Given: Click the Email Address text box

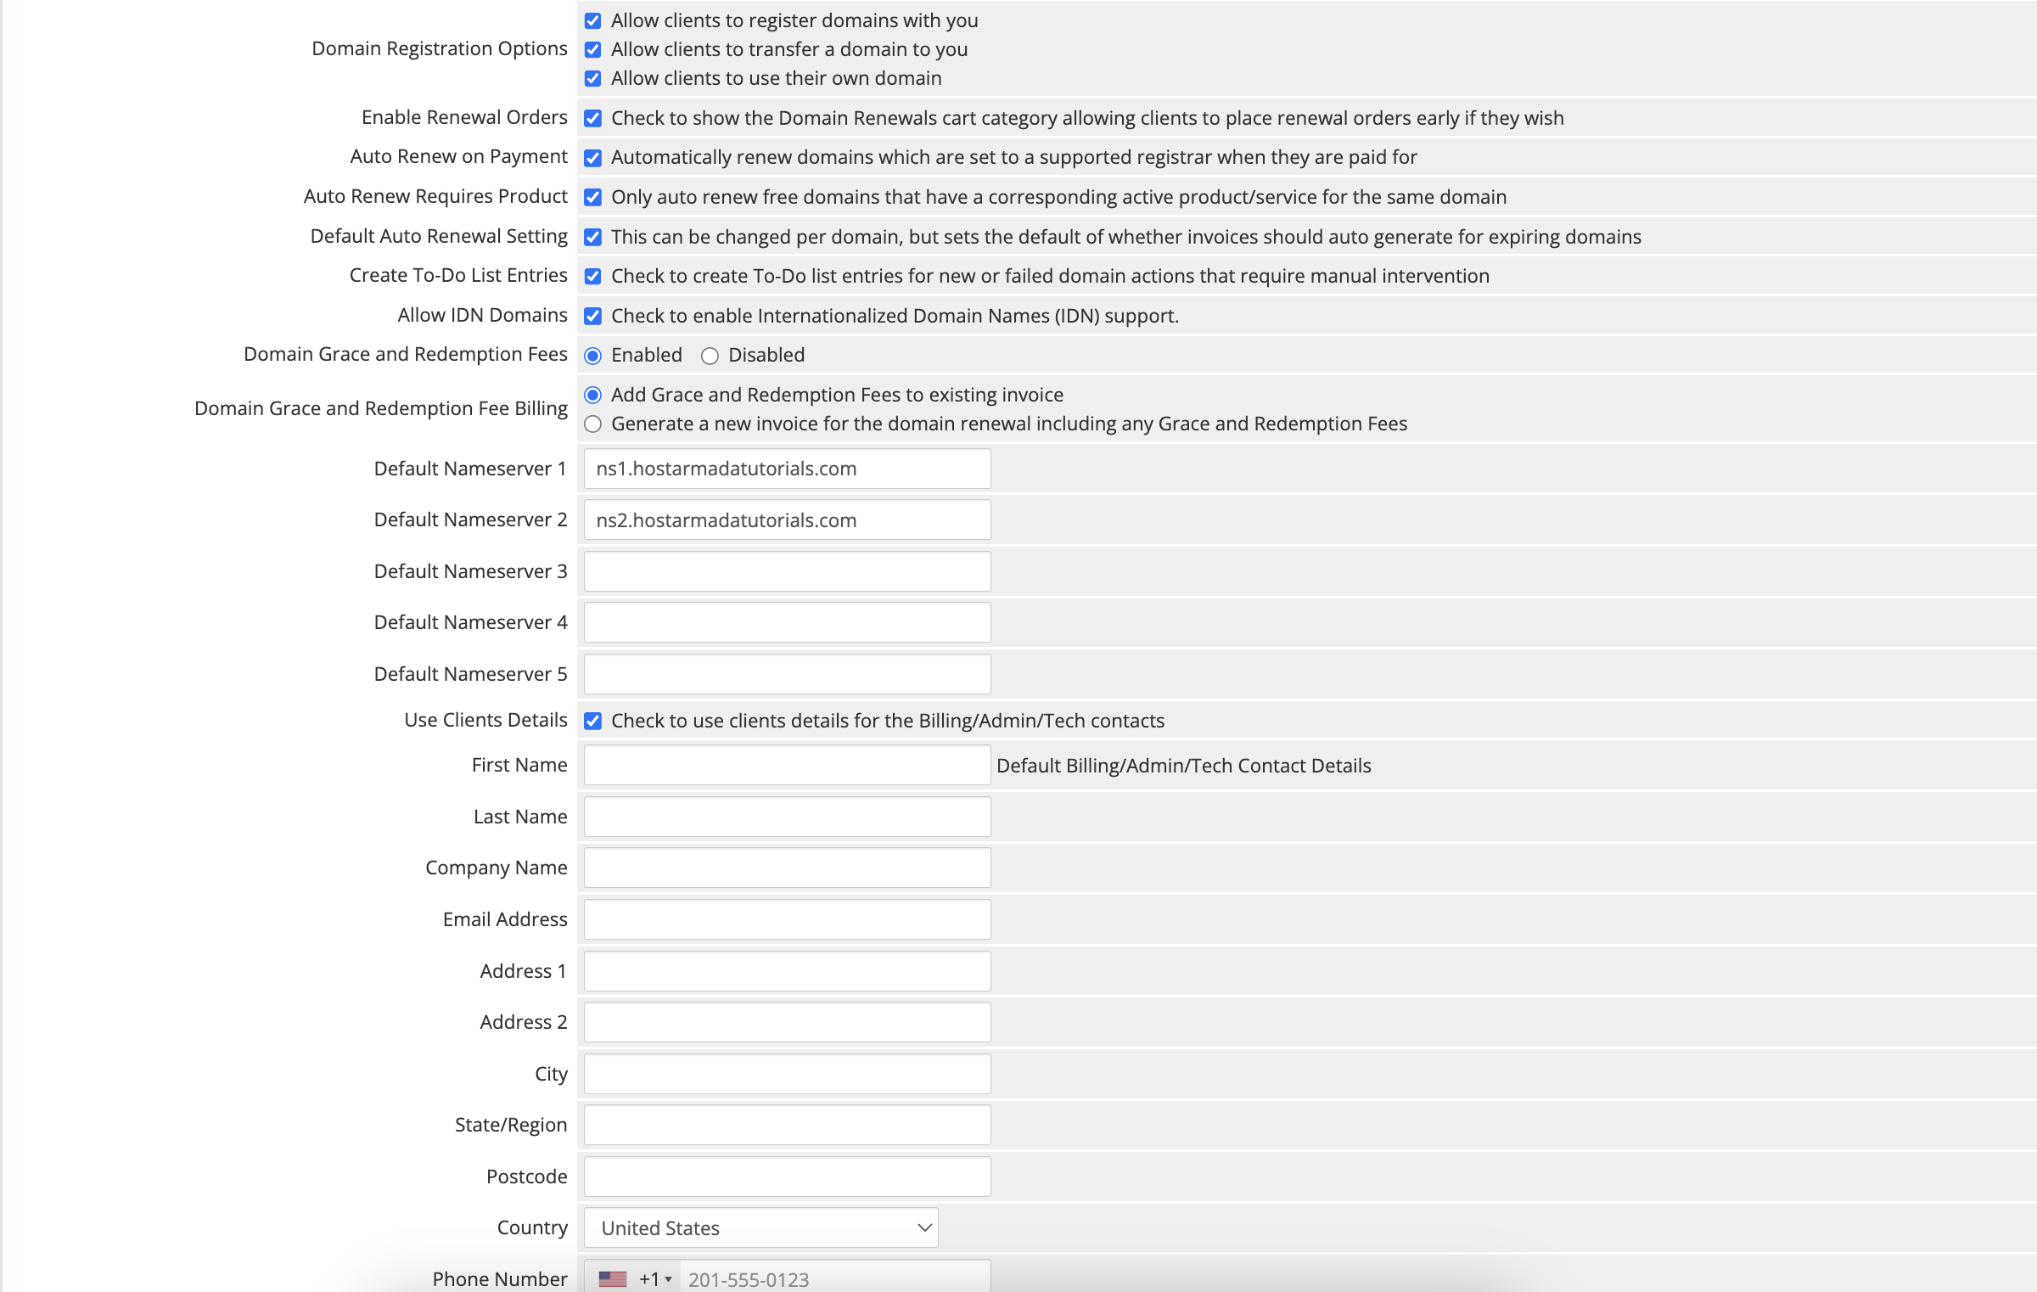Looking at the screenshot, I should [x=786, y=919].
